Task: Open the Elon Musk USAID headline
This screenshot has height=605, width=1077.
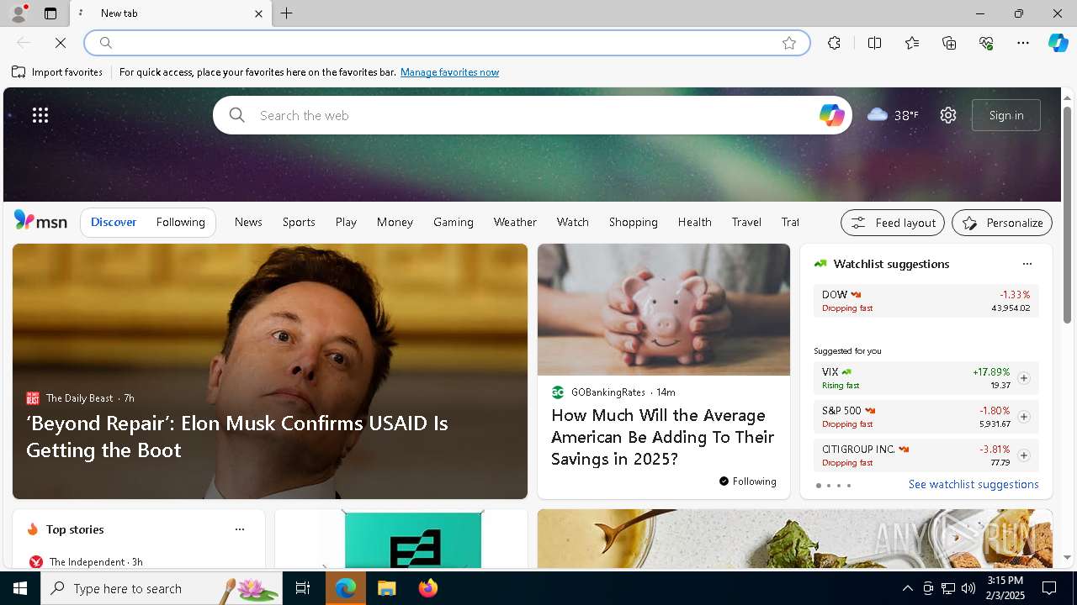Action: coord(236,436)
